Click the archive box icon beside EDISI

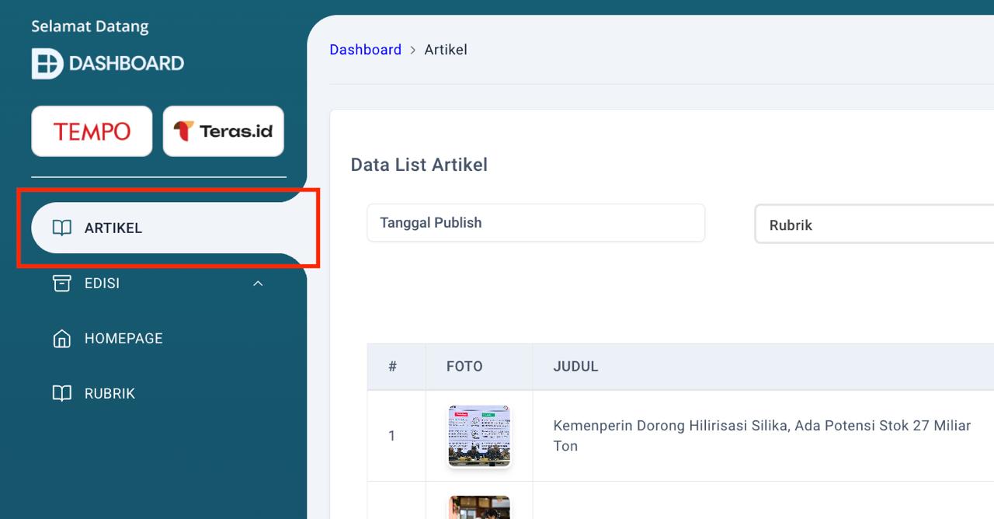61,283
